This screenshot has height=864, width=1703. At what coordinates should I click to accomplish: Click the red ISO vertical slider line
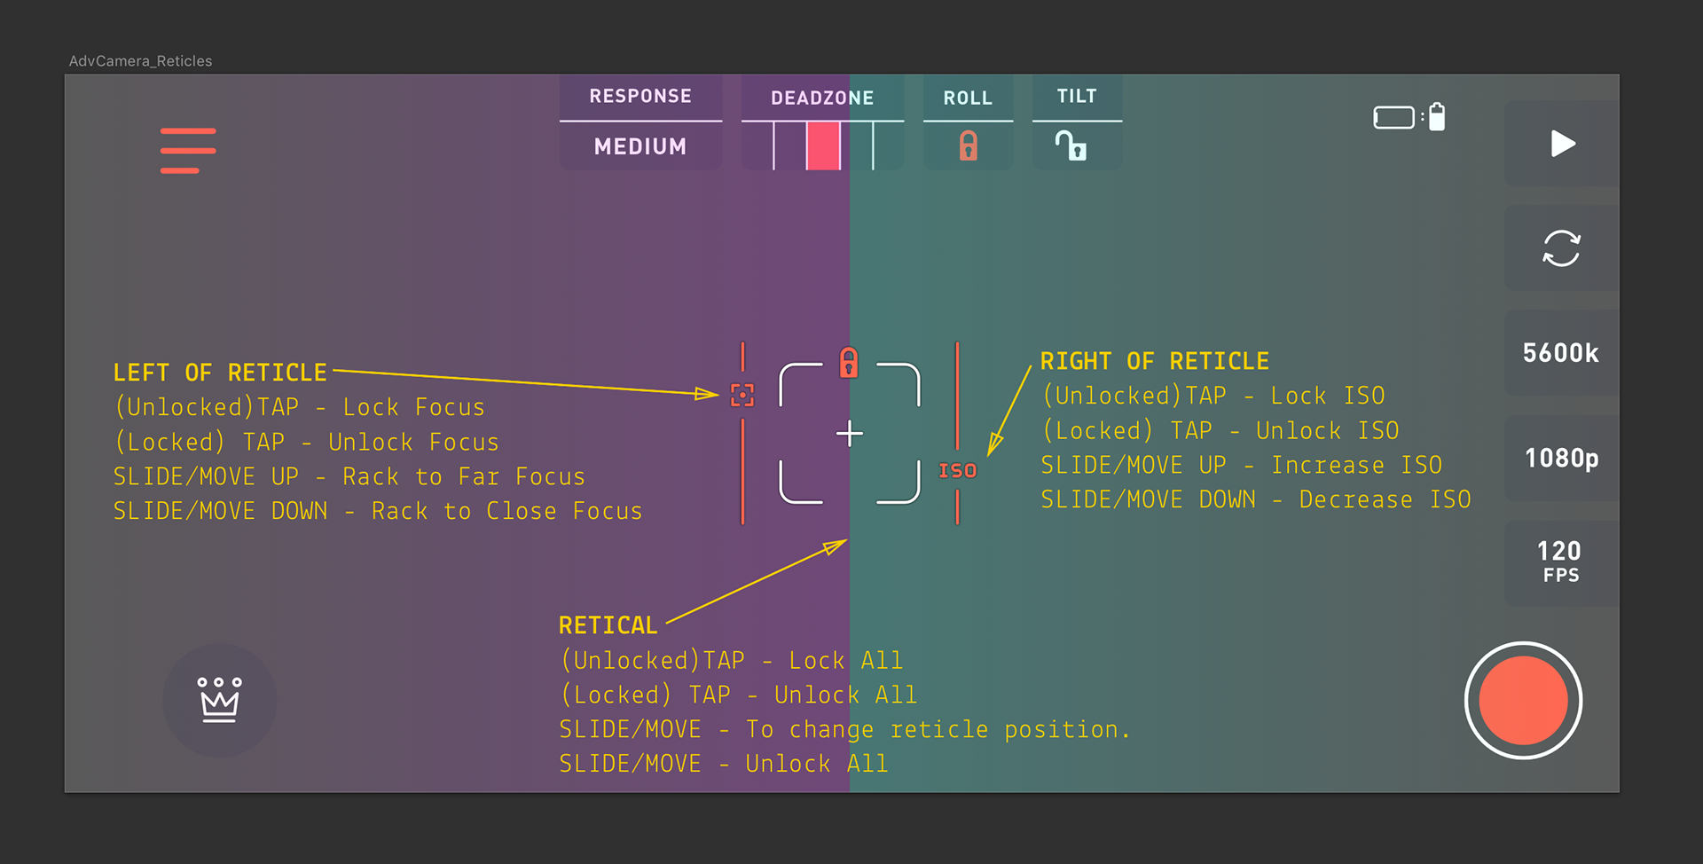(957, 395)
